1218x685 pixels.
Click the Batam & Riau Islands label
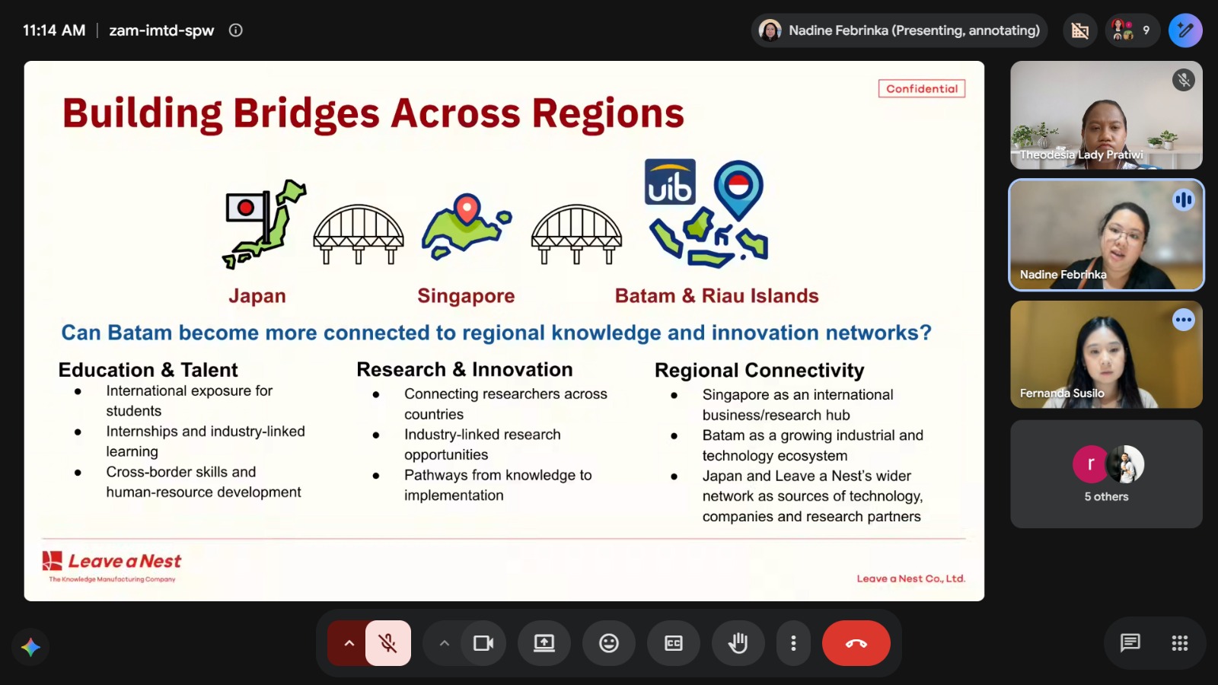[717, 296]
